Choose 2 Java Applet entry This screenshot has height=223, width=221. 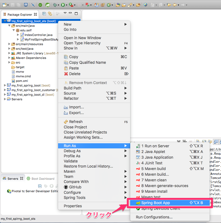coord(170,152)
